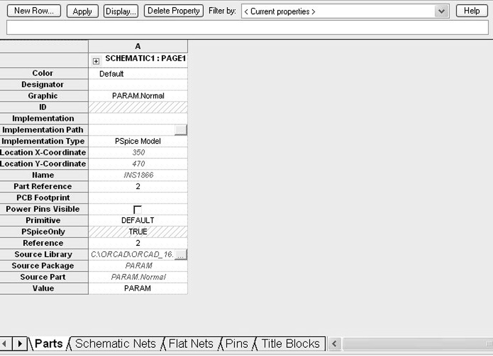Viewport: 493px width, 356px height.
Task: Switch to the Schematic Nets tab
Action: (x=115, y=344)
